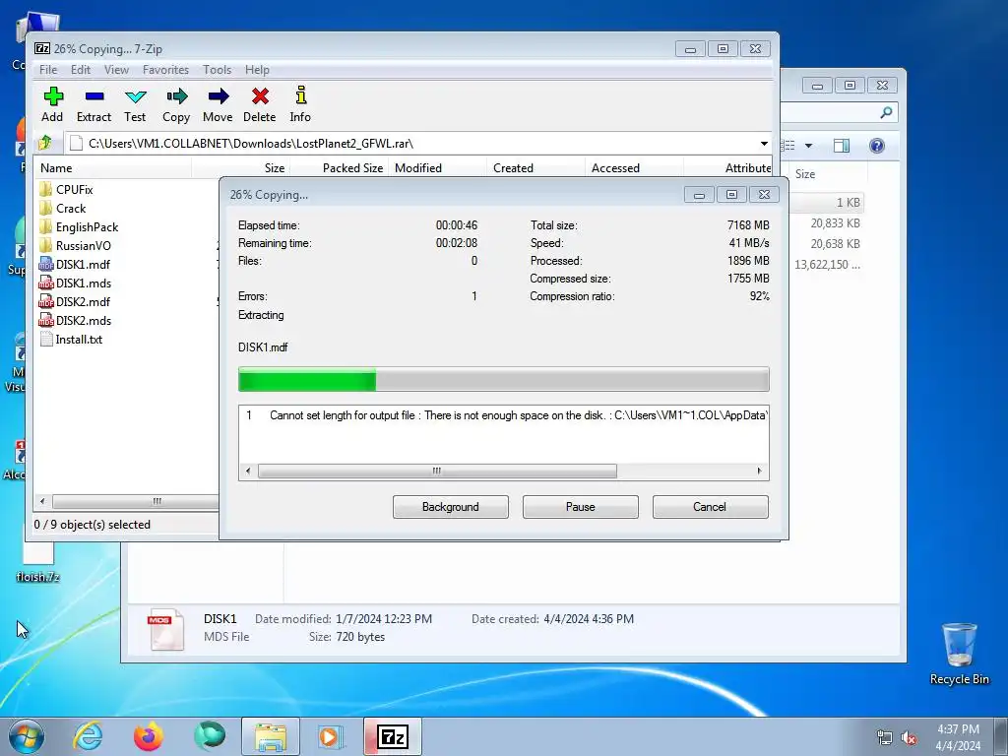Viewport: 1008px width, 756px height.
Task: Select the disk space error message row
Action: [x=503, y=415]
